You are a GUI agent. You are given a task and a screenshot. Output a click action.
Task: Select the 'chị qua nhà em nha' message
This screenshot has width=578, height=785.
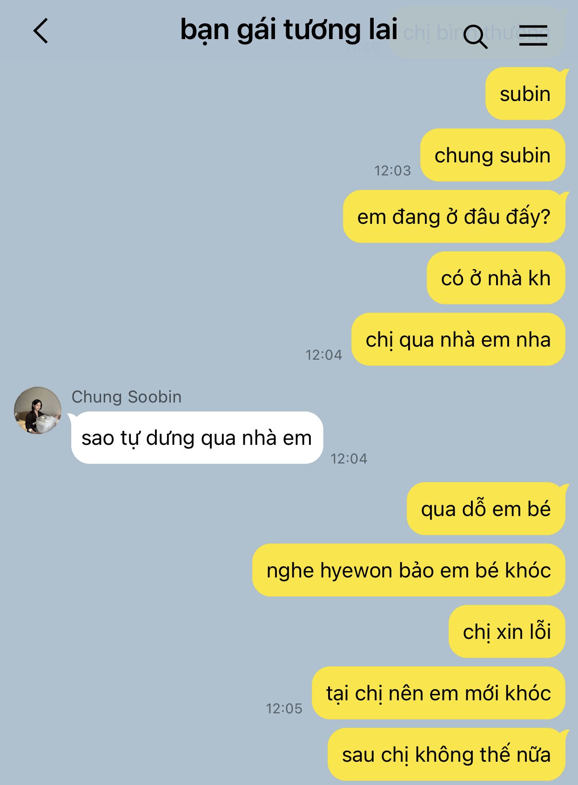tap(458, 339)
